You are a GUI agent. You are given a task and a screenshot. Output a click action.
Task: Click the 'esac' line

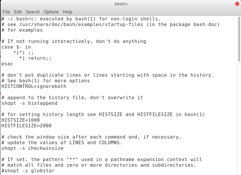(x=7, y=64)
